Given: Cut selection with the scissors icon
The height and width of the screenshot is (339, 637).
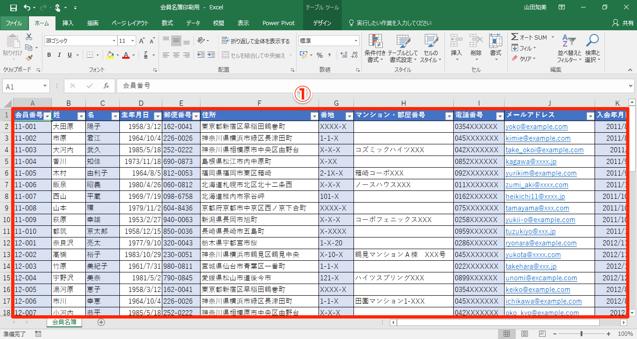Looking at the screenshot, I should point(29,37).
